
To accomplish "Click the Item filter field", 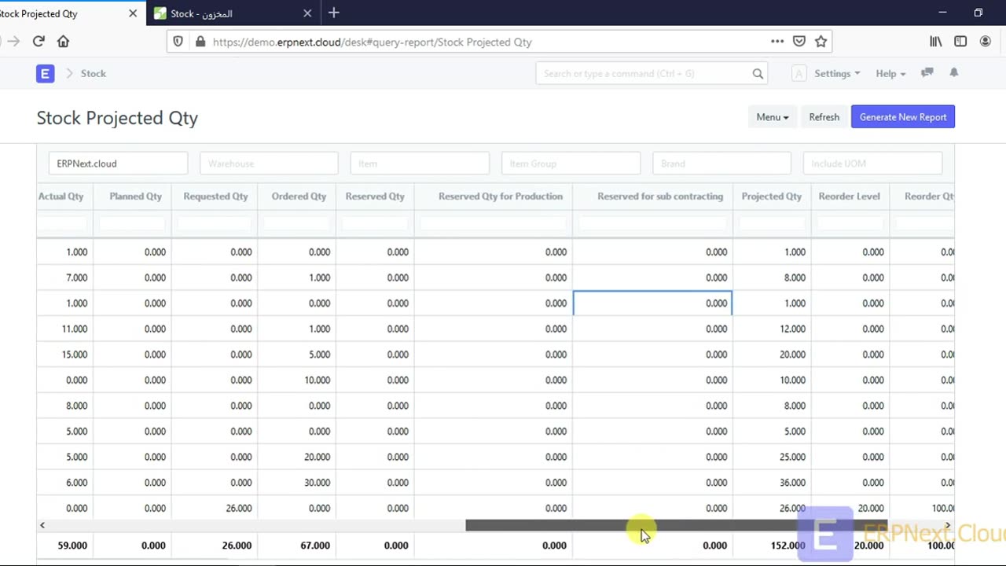I will 420,164.
